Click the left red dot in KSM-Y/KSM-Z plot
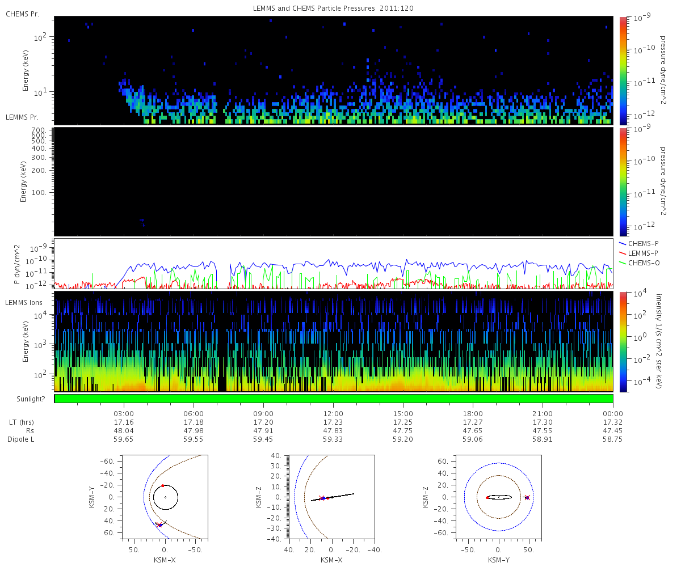Screen dimensions: 681x567 487,497
